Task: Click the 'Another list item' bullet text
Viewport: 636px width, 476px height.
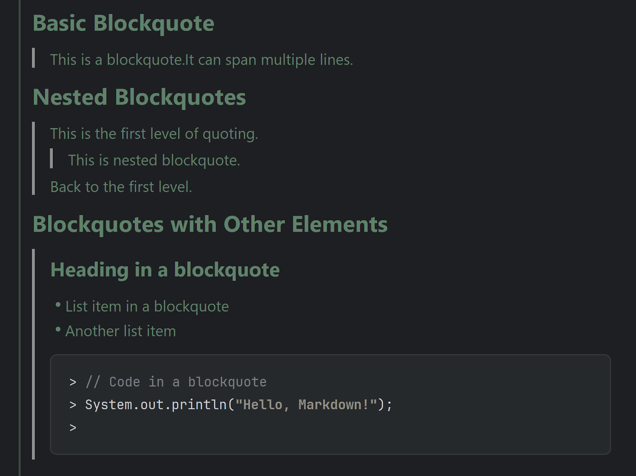Action: click(120, 331)
